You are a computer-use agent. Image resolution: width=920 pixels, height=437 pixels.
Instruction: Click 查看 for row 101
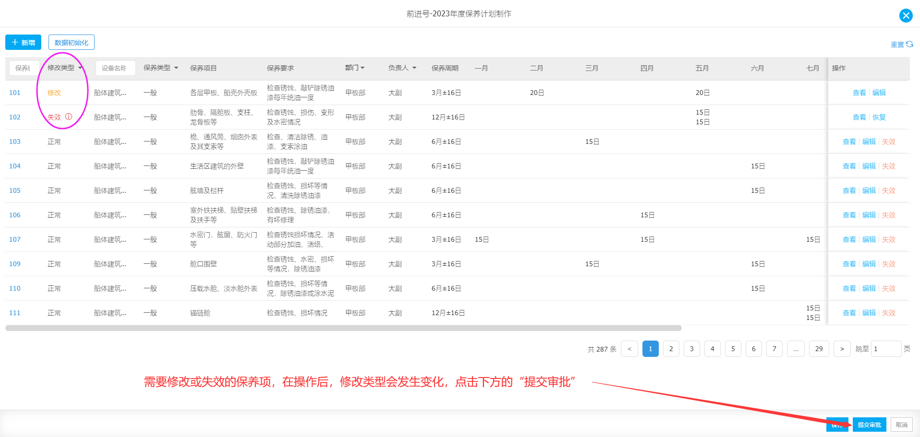click(859, 93)
